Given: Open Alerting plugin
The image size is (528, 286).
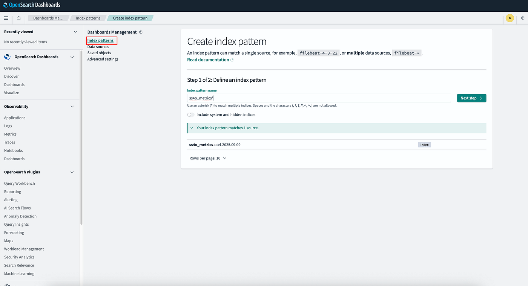Looking at the screenshot, I should pos(11,200).
